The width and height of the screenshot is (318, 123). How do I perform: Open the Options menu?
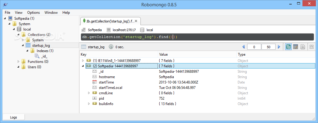[33, 12]
